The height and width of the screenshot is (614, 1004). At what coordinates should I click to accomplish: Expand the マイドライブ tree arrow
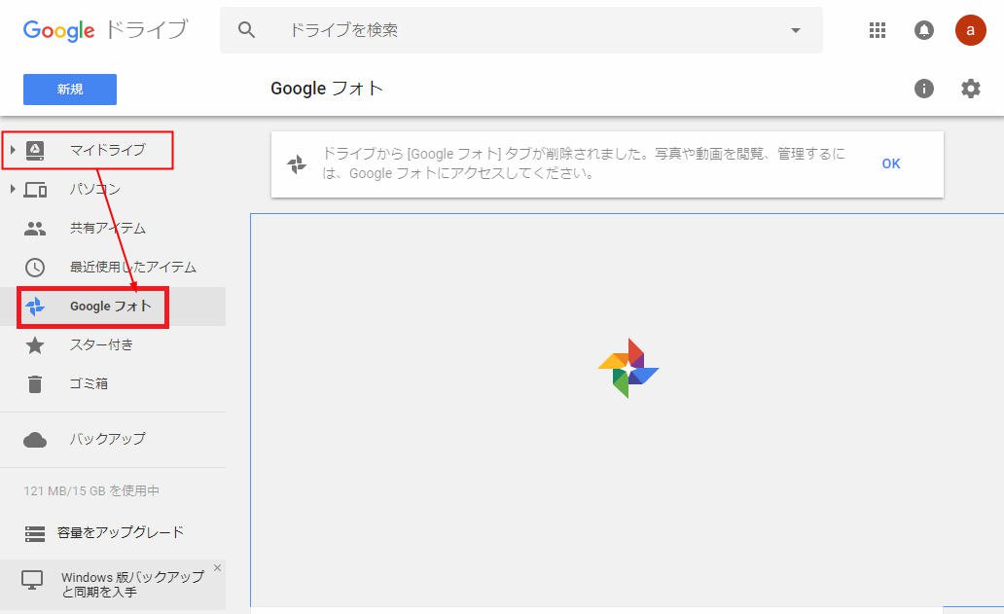(x=13, y=150)
